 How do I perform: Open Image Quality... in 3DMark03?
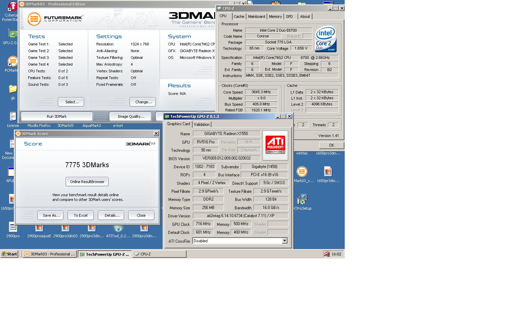point(131,116)
